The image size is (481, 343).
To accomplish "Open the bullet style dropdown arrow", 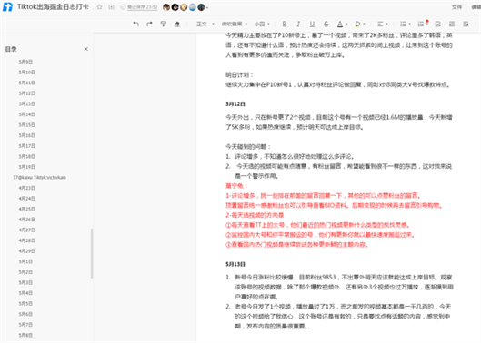I will coord(409,24).
